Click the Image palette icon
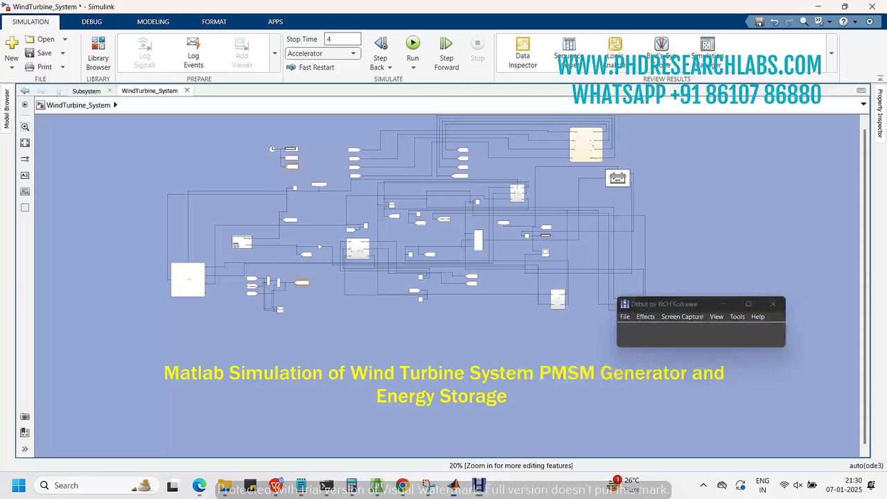Image resolution: width=887 pixels, height=499 pixels. (25, 191)
